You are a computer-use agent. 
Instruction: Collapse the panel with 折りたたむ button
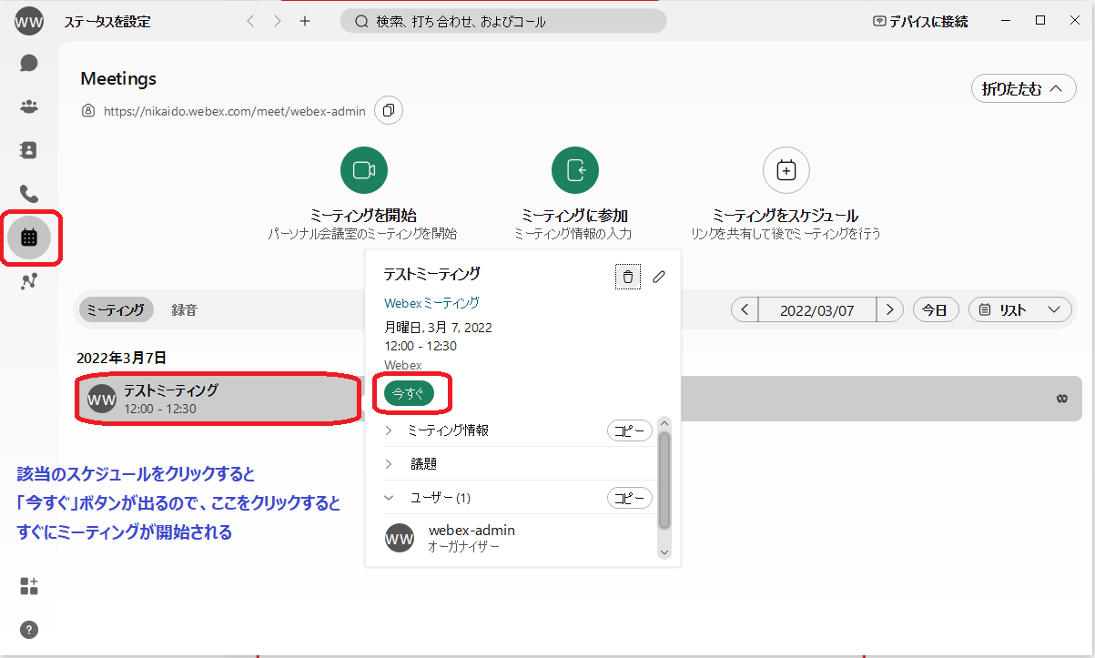coord(1024,88)
